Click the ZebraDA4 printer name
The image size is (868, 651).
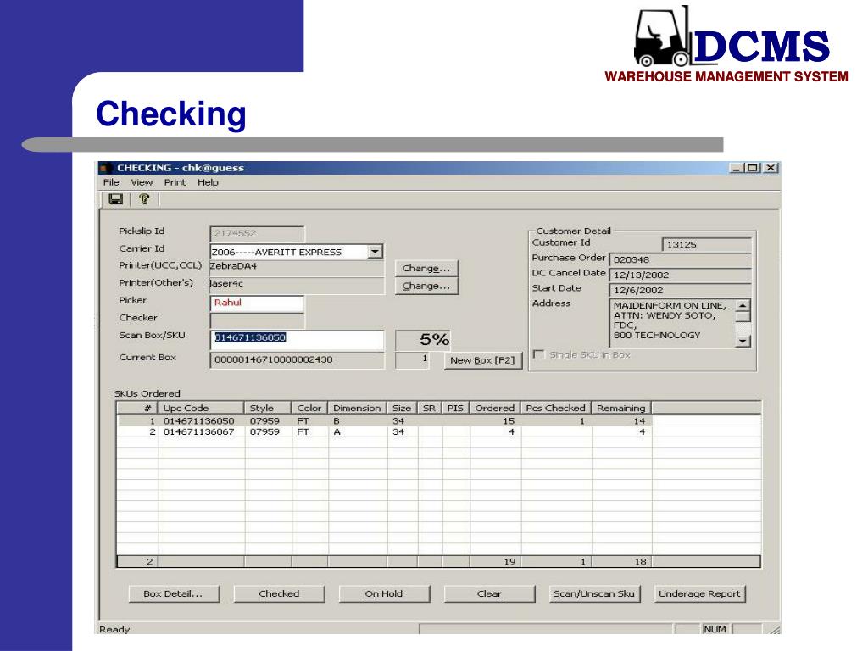pos(233,266)
